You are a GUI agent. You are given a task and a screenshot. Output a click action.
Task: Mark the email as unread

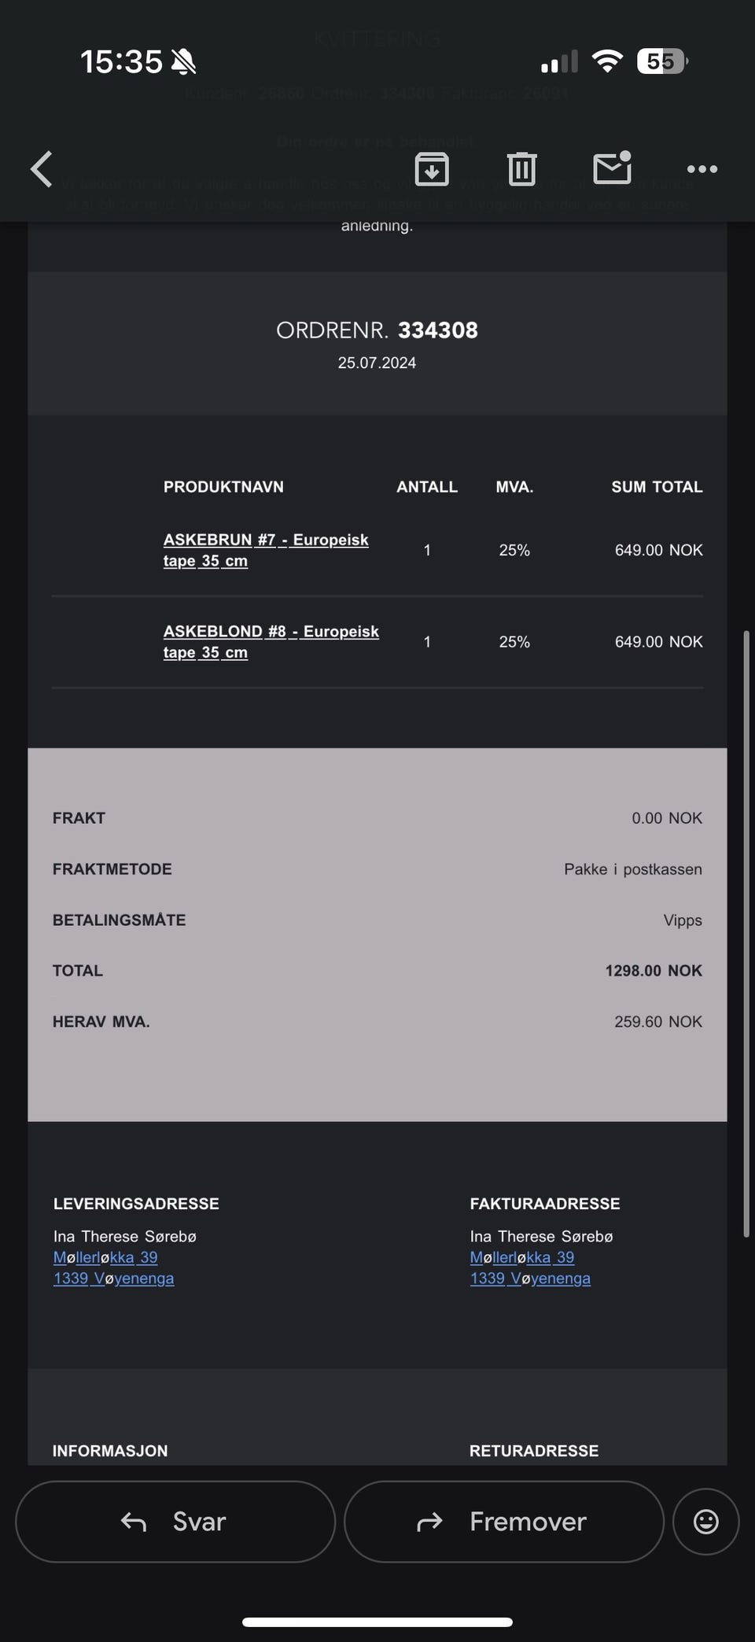(x=612, y=168)
